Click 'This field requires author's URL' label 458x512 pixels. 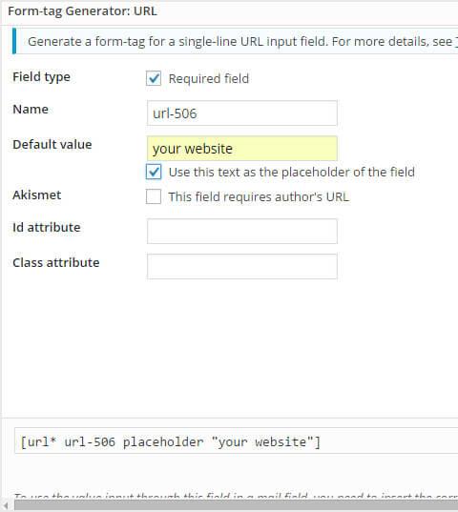coord(259,197)
